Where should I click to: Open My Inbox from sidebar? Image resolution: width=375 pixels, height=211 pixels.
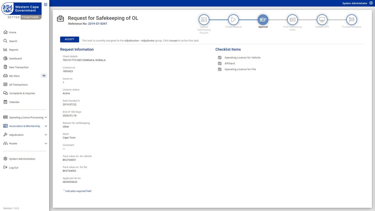(14, 76)
